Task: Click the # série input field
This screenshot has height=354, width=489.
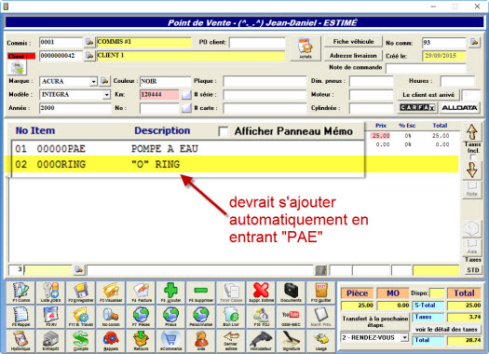Action: 265,94
